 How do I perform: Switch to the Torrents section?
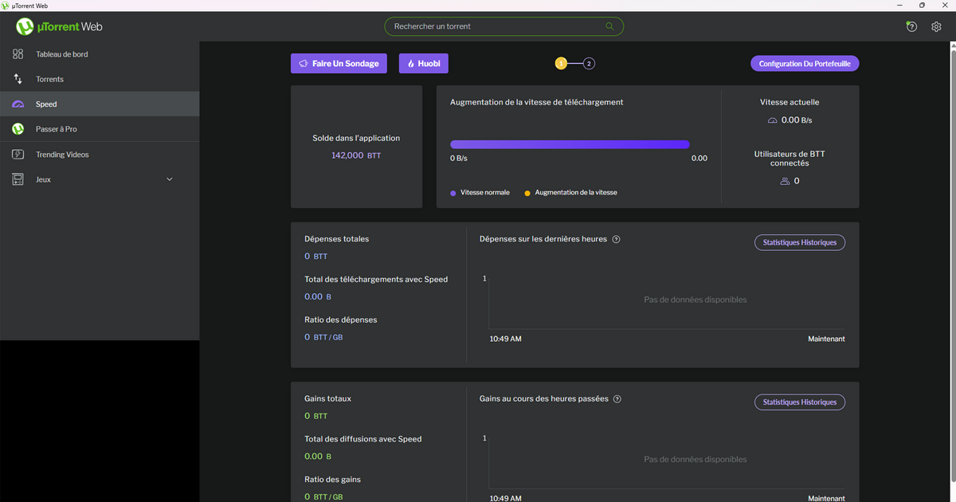point(48,79)
